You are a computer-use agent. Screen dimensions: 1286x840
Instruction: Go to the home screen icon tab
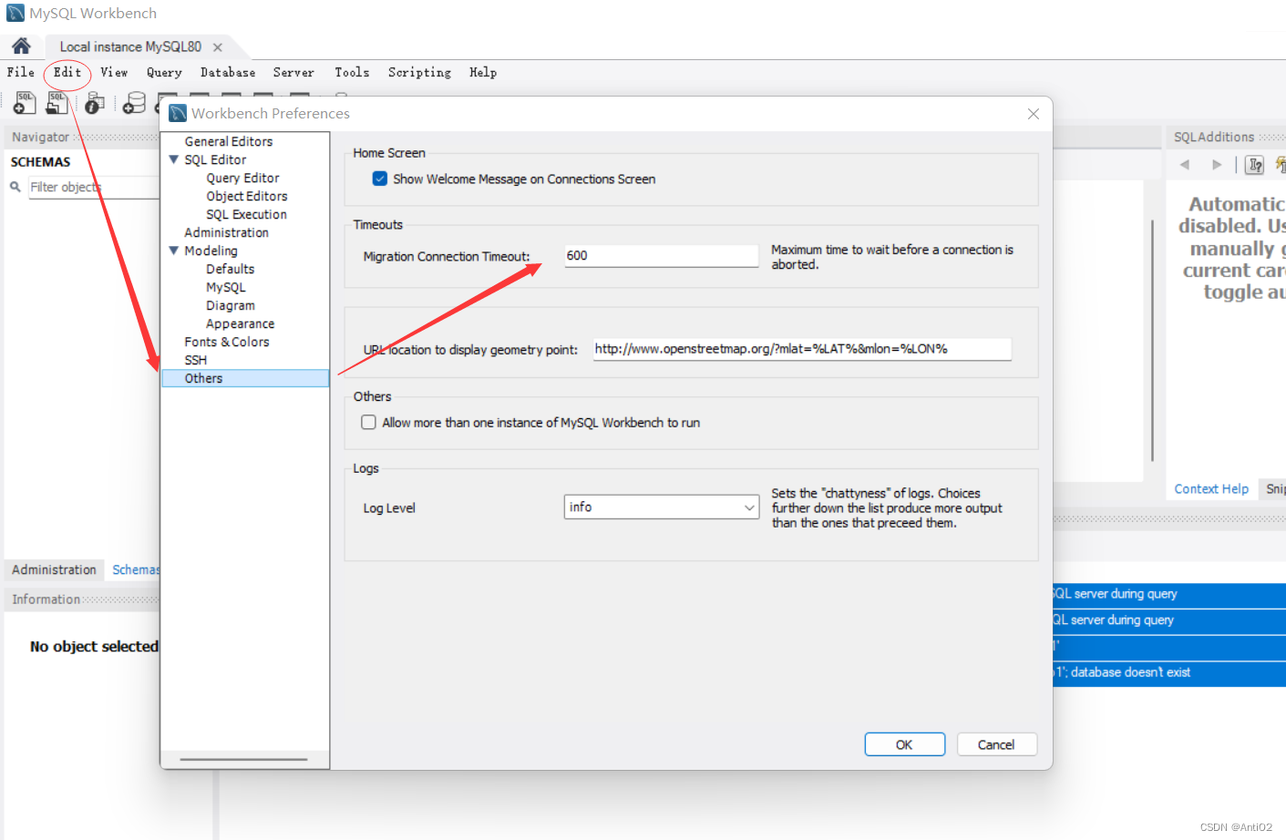click(x=21, y=46)
